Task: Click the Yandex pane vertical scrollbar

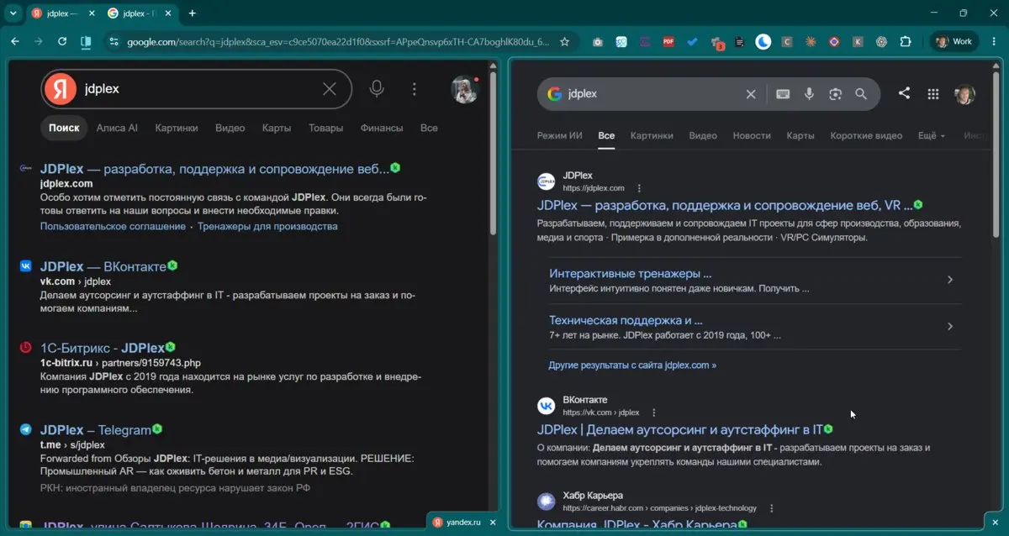Action: [x=494, y=151]
